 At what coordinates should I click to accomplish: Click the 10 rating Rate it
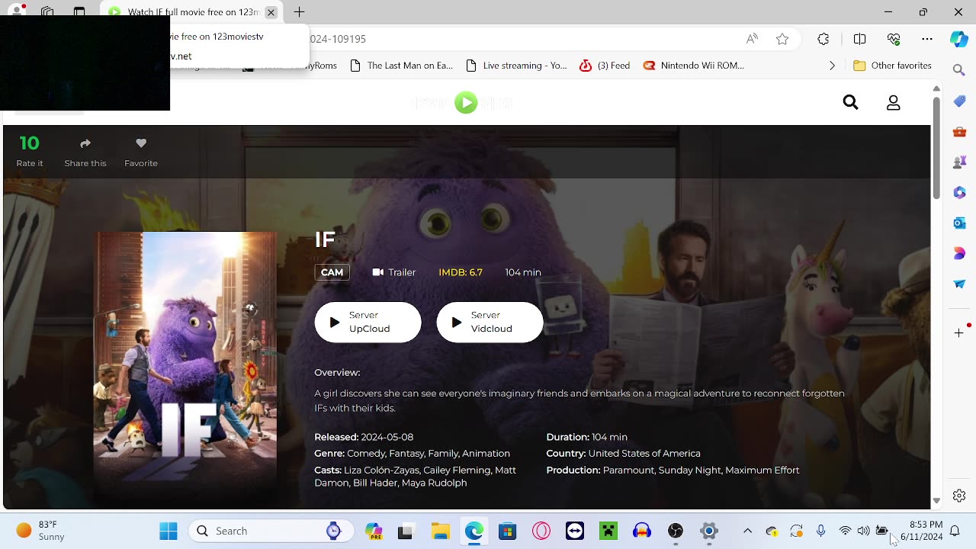coord(30,151)
